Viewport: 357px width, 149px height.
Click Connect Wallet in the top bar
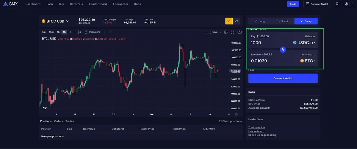[x=317, y=4]
